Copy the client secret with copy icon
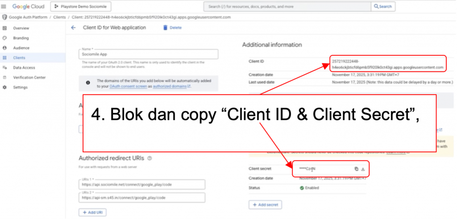Viewport: 457px width, 220px height. click(356, 169)
